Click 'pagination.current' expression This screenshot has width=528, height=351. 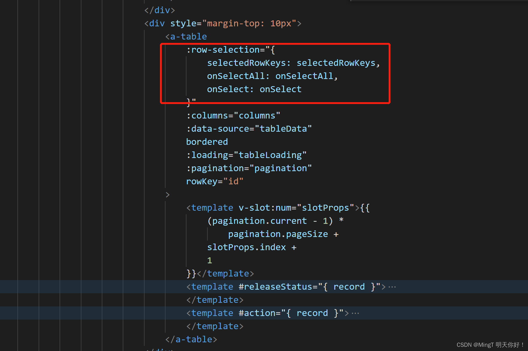click(x=260, y=221)
